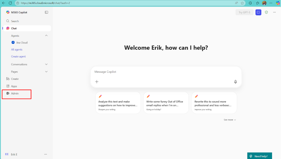Screen dimensions: 281x159
Task: Open the Apps sidebar item
Action: click(x=12, y=86)
